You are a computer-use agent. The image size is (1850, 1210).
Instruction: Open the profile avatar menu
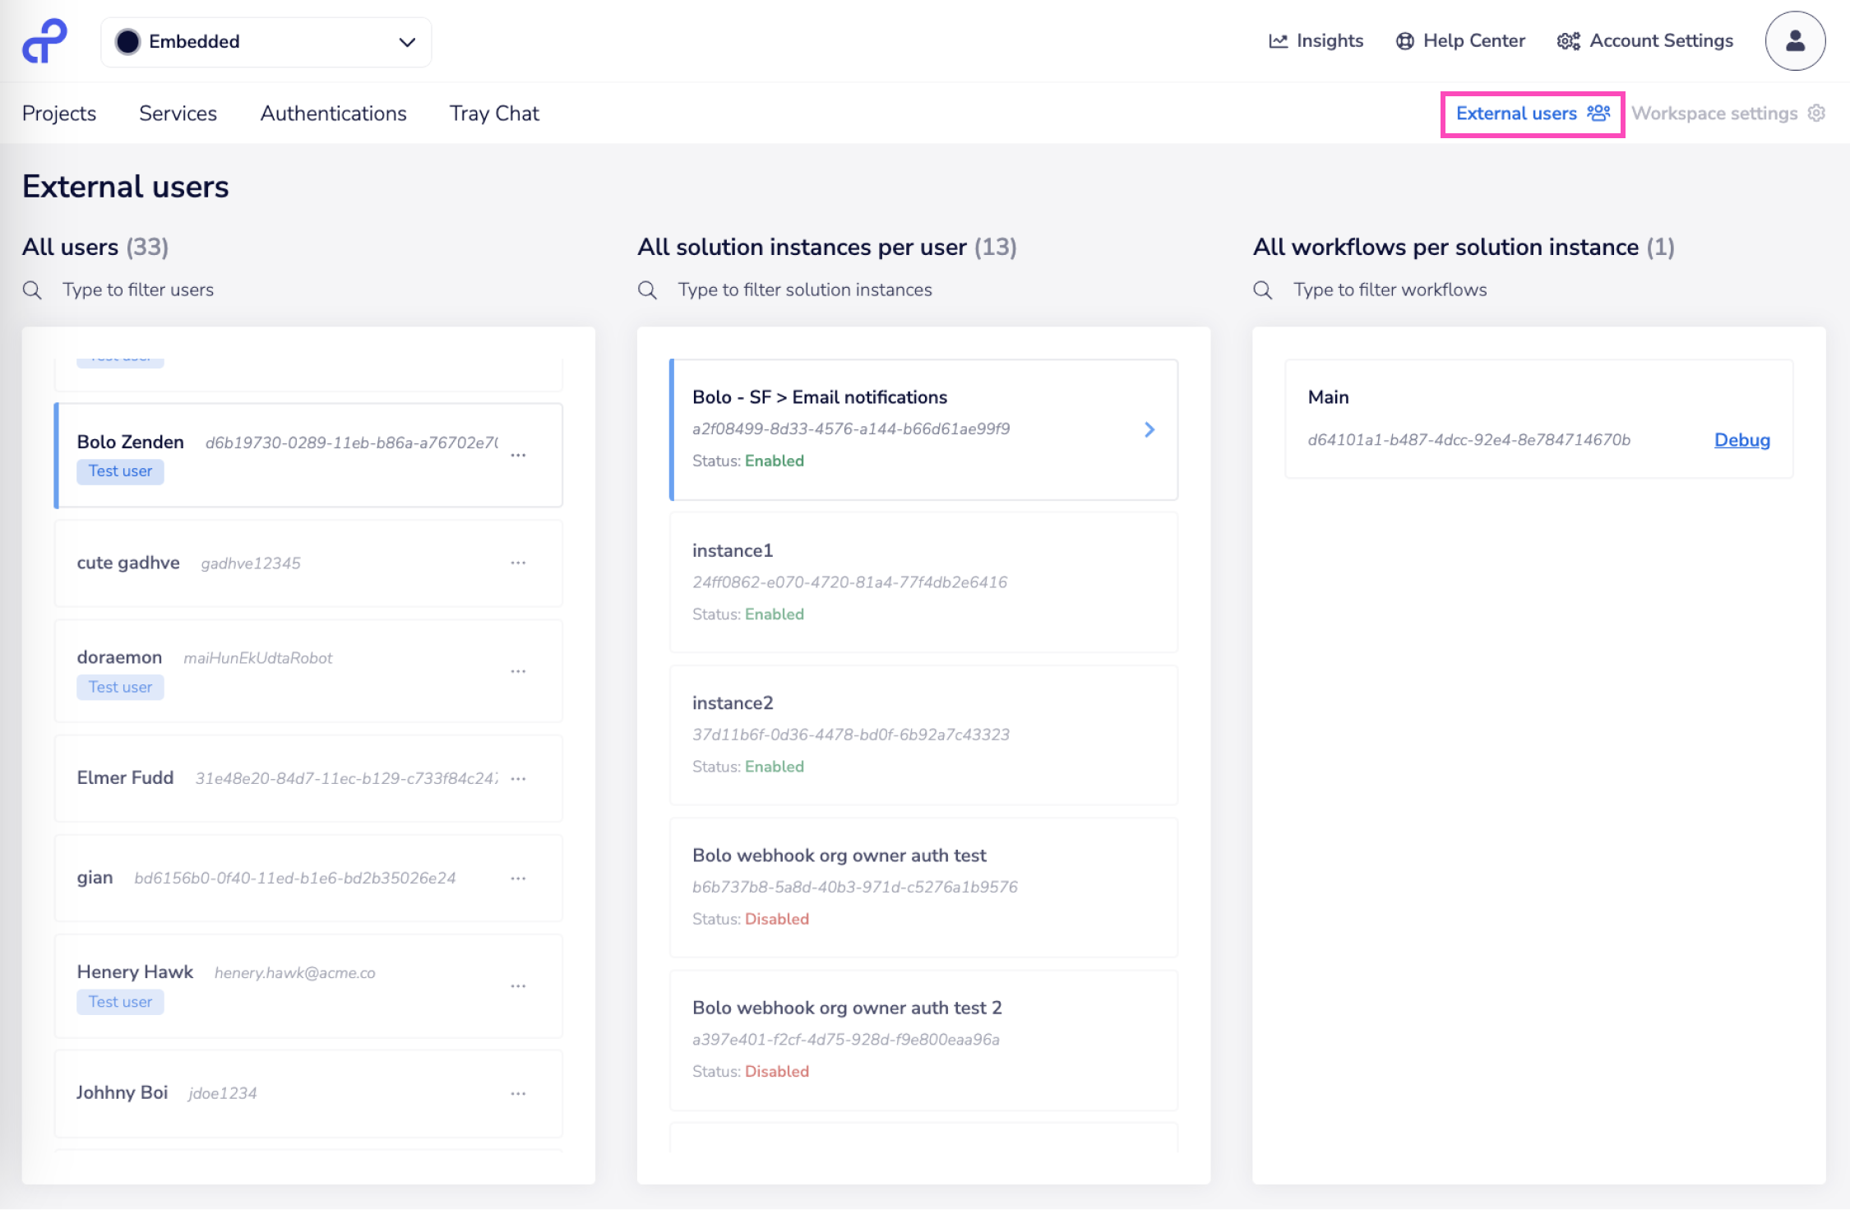[x=1795, y=40]
